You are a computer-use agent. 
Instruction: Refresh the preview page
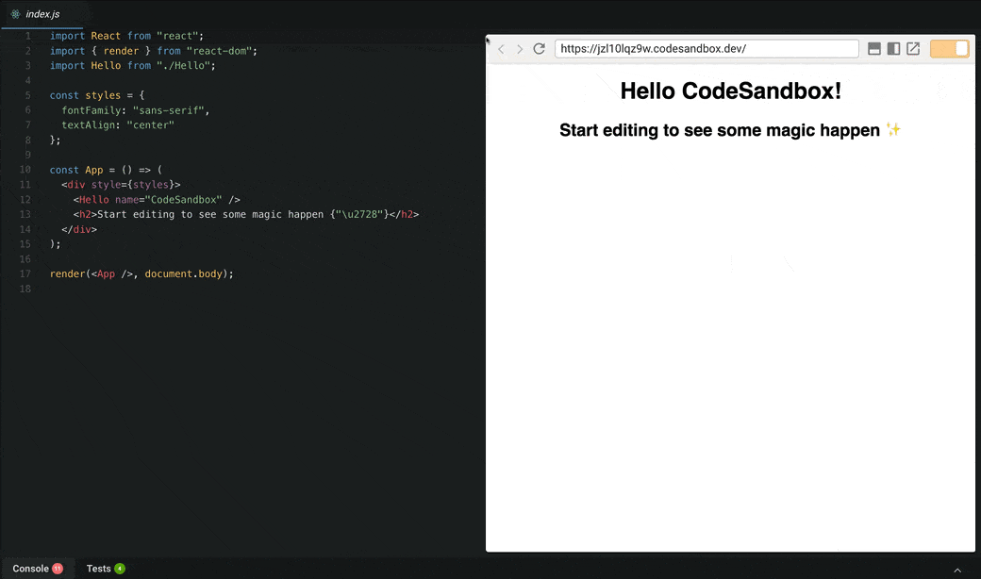[x=539, y=48]
